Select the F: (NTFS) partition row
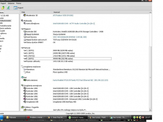The height and width of the screenshot is (122, 163). (x=68, y=59)
